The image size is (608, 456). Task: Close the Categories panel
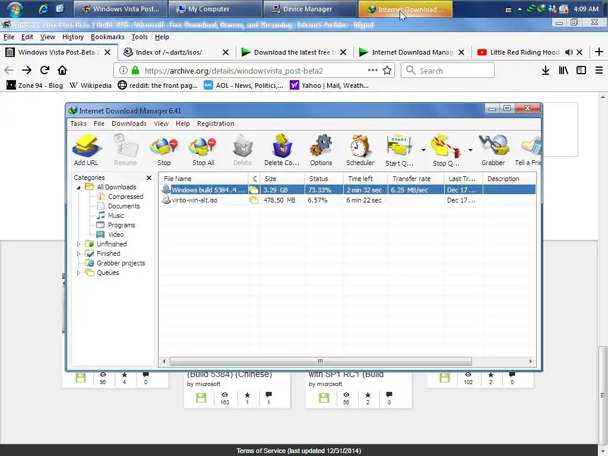click(x=149, y=178)
